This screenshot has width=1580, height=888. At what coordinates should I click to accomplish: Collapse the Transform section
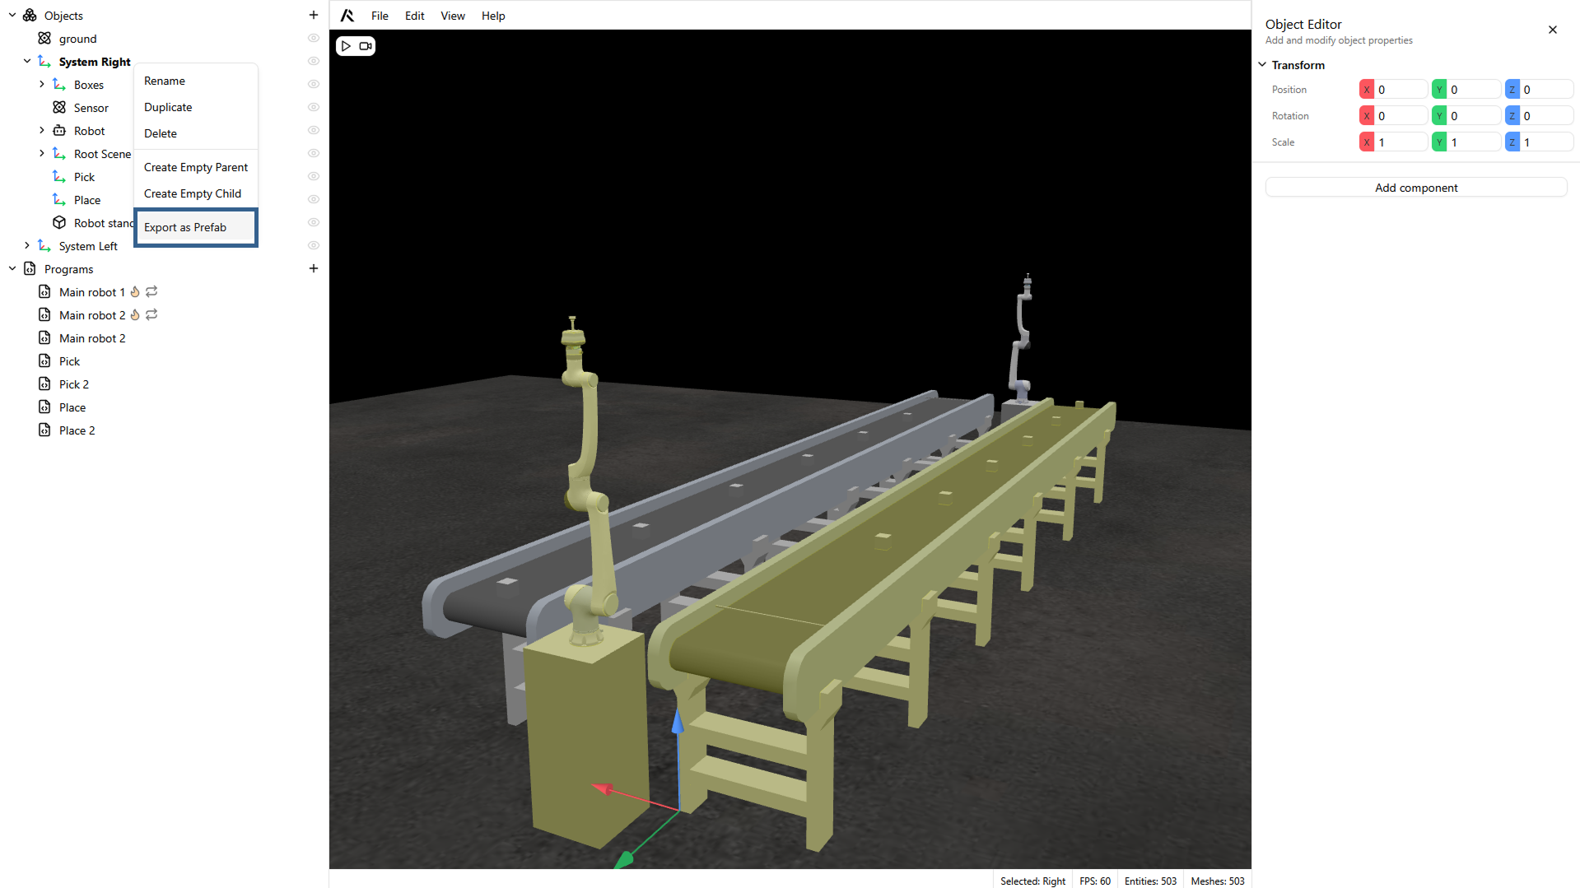pyautogui.click(x=1262, y=65)
